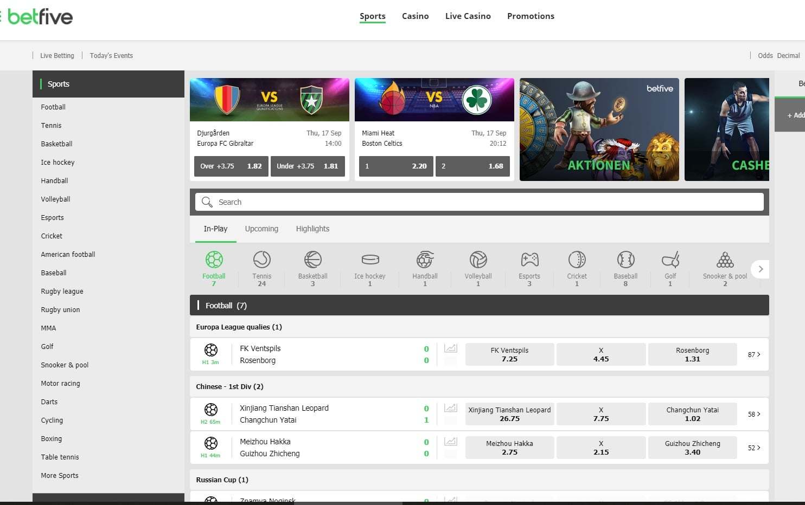Screen dimensions: 805x505
Task: Expand 58 more markets for Xinjiang match
Action: (x=754, y=414)
